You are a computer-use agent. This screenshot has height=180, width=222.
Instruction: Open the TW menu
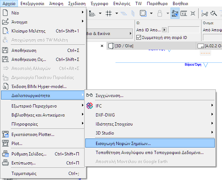pos(139,3)
